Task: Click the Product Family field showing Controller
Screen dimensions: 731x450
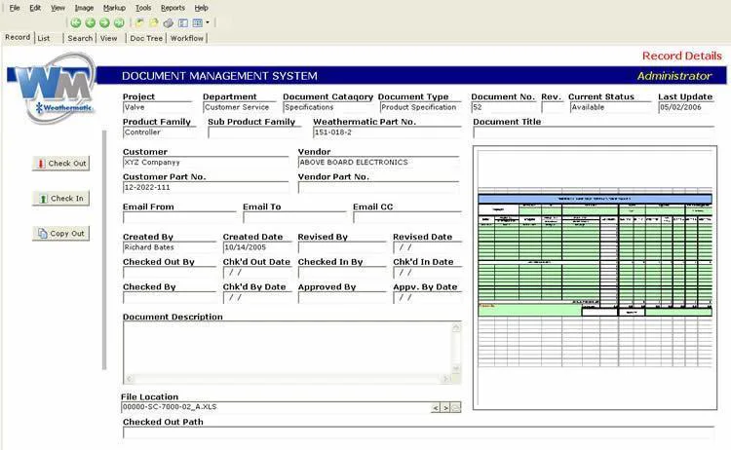Action: tap(160, 132)
